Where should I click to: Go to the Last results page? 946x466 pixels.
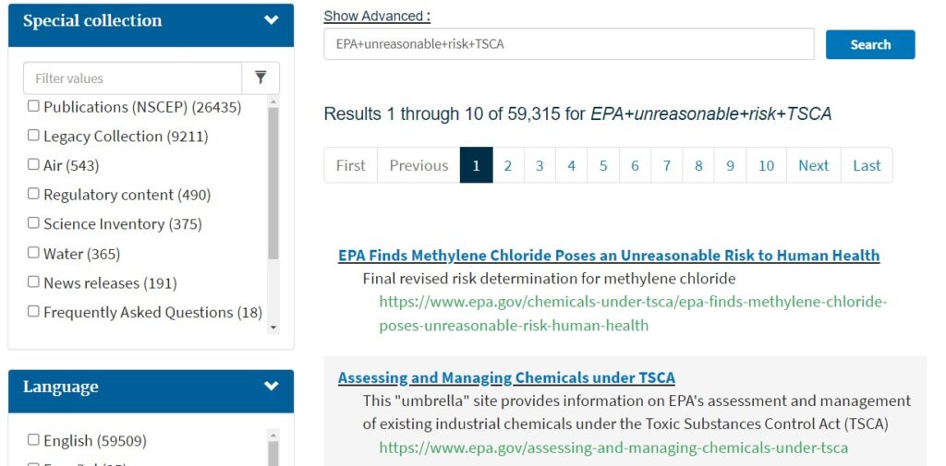point(867,165)
